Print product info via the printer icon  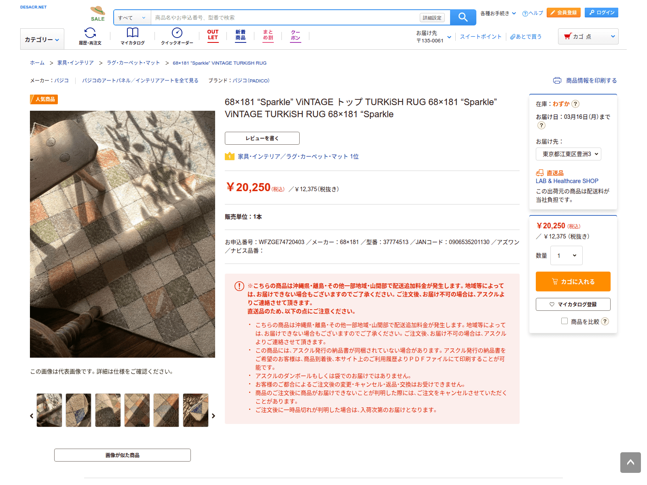click(x=557, y=80)
